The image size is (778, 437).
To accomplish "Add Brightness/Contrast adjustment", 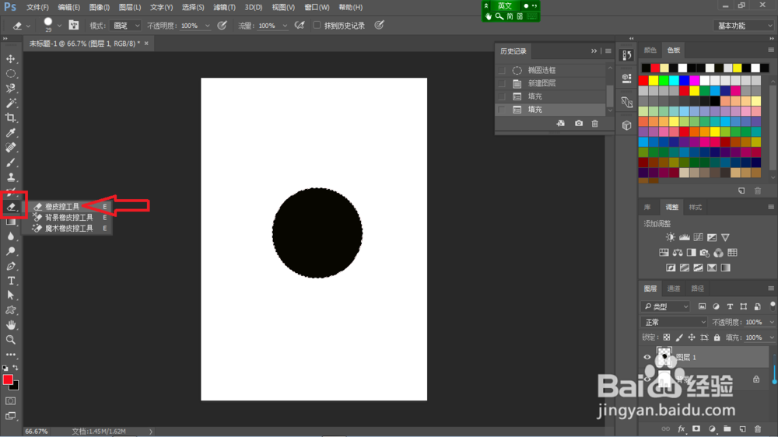I will coord(671,237).
